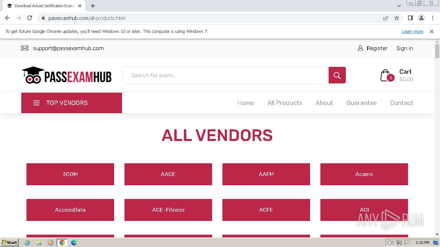Open the About menu item

click(x=324, y=103)
